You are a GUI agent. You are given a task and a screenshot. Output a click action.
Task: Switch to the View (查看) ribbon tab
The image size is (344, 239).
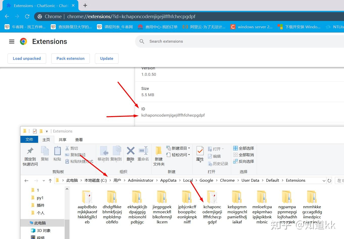[79, 140]
